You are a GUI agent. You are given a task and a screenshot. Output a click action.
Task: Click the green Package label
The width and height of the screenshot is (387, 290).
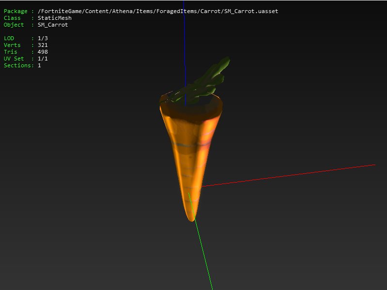[x=15, y=11]
